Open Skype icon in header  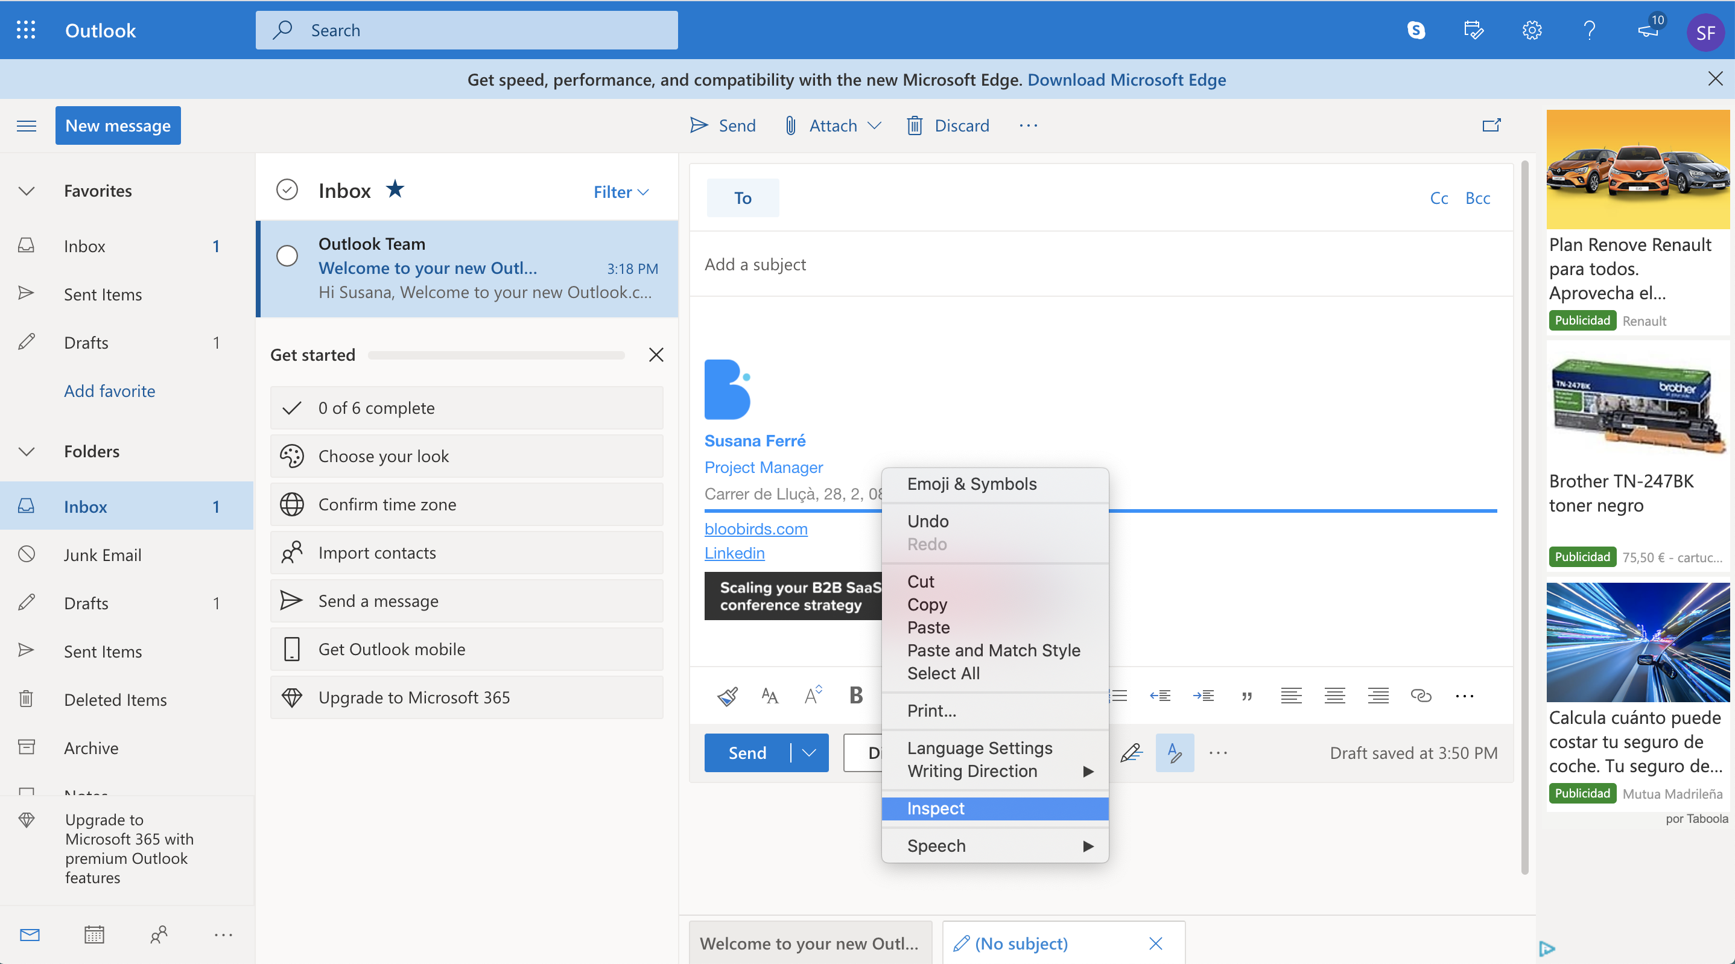[x=1416, y=30]
